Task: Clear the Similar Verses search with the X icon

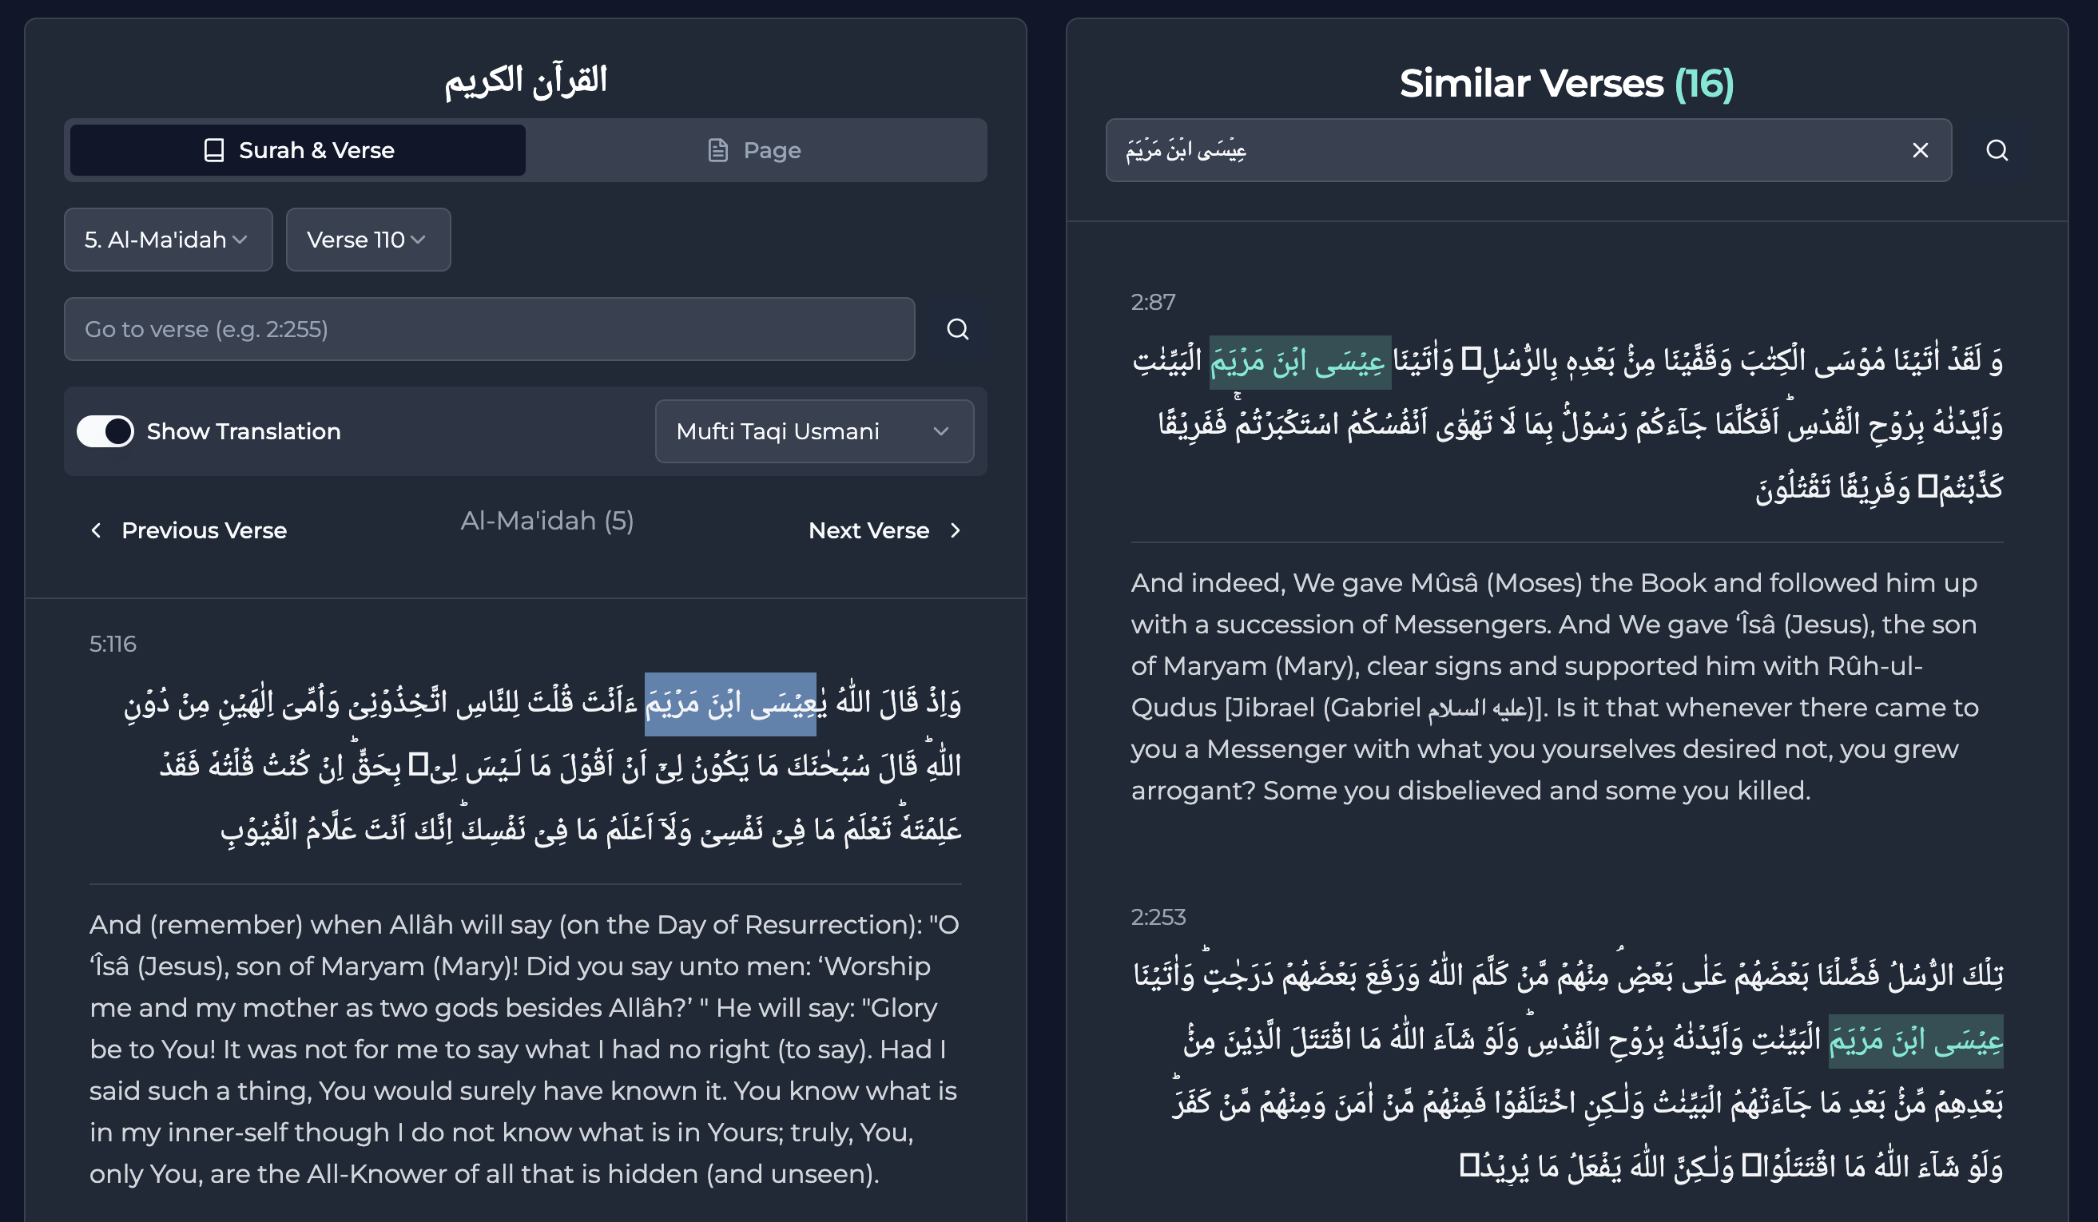Action: 1921,150
